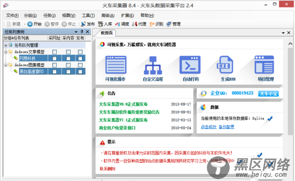The width and height of the screenshot is (295, 181).
Task: Open the 扩展(E) menu
Action: (x=127, y=16)
